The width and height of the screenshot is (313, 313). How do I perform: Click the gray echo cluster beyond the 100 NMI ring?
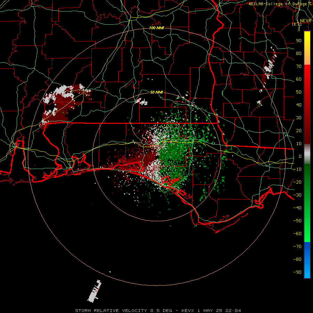click(94, 291)
